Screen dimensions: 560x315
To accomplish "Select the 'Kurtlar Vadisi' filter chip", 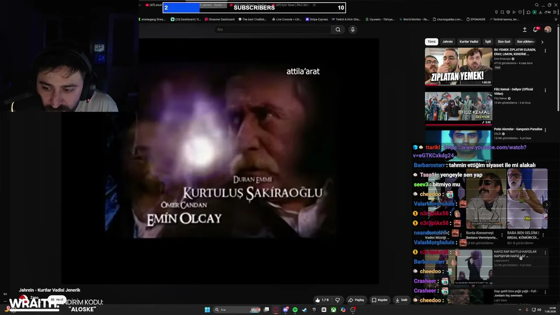I will click(x=469, y=42).
